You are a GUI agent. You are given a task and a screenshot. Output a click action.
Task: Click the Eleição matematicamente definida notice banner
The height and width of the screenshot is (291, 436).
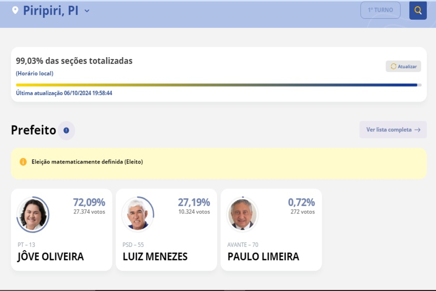point(219,164)
